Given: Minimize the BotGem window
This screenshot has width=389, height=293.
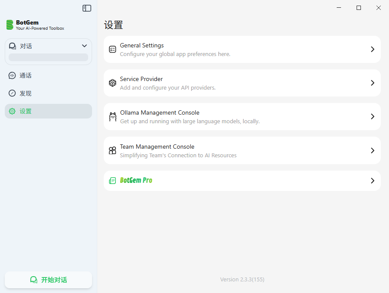Looking at the screenshot, I should (339, 8).
